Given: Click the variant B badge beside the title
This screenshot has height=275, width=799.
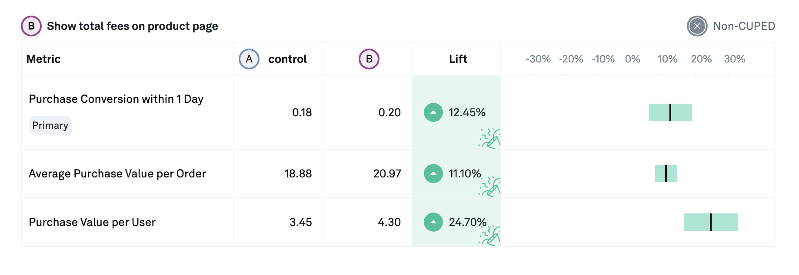Looking at the screenshot, I should [x=31, y=26].
